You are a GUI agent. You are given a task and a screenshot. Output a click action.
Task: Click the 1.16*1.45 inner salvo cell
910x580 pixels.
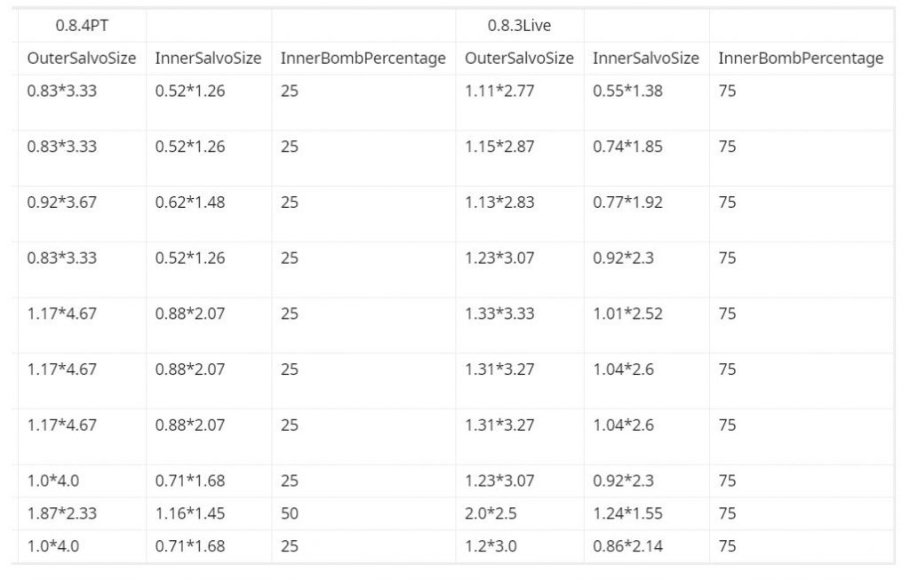[x=190, y=513]
